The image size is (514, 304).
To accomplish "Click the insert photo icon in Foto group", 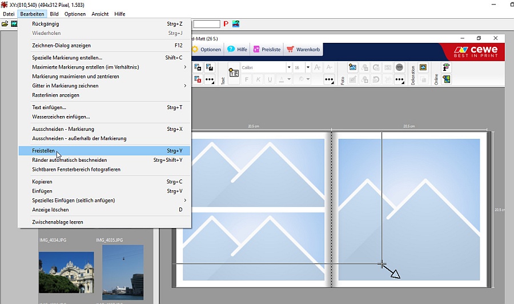I will (x=352, y=67).
